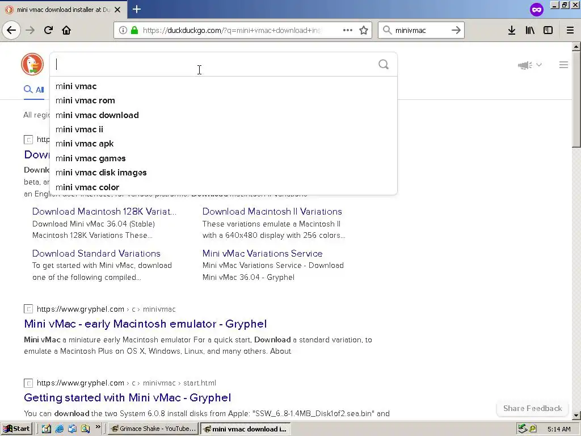The image size is (581, 436).
Task: Click mini vmac download taskbar button
Action: pyautogui.click(x=245, y=429)
